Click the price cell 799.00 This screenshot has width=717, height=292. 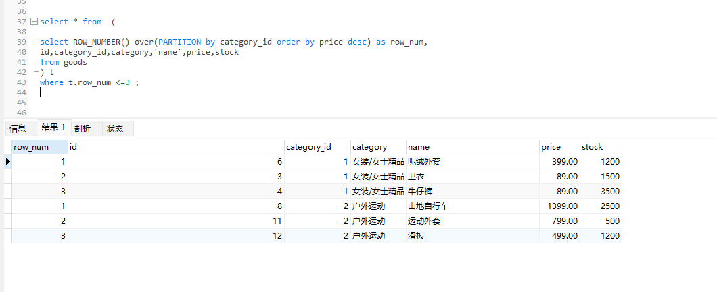click(559, 221)
